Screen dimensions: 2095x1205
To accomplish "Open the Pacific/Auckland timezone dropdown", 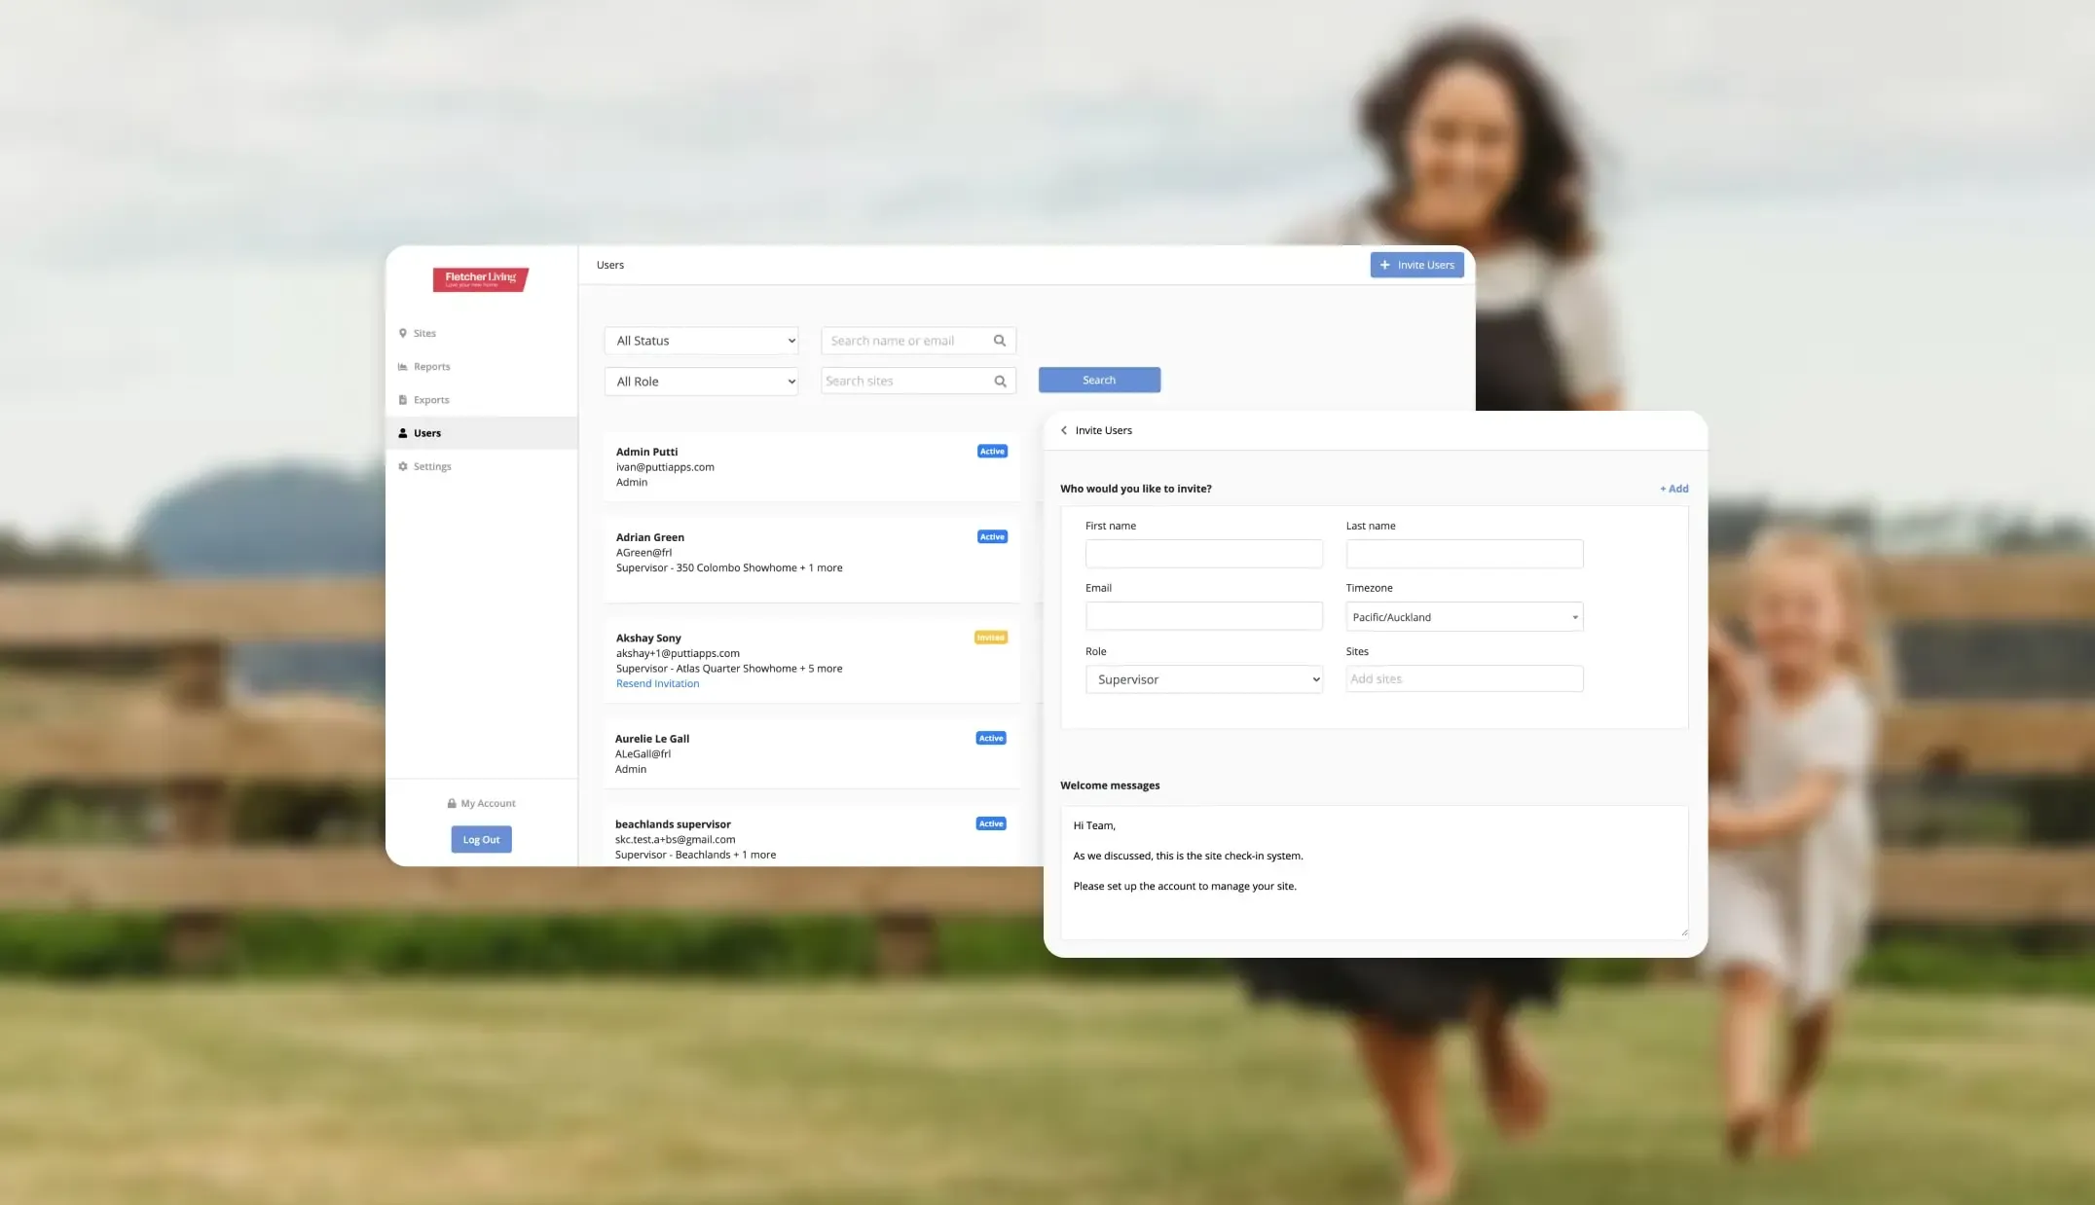I will click(1464, 617).
